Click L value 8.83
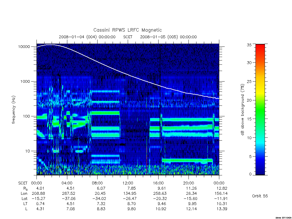 coord(101,209)
